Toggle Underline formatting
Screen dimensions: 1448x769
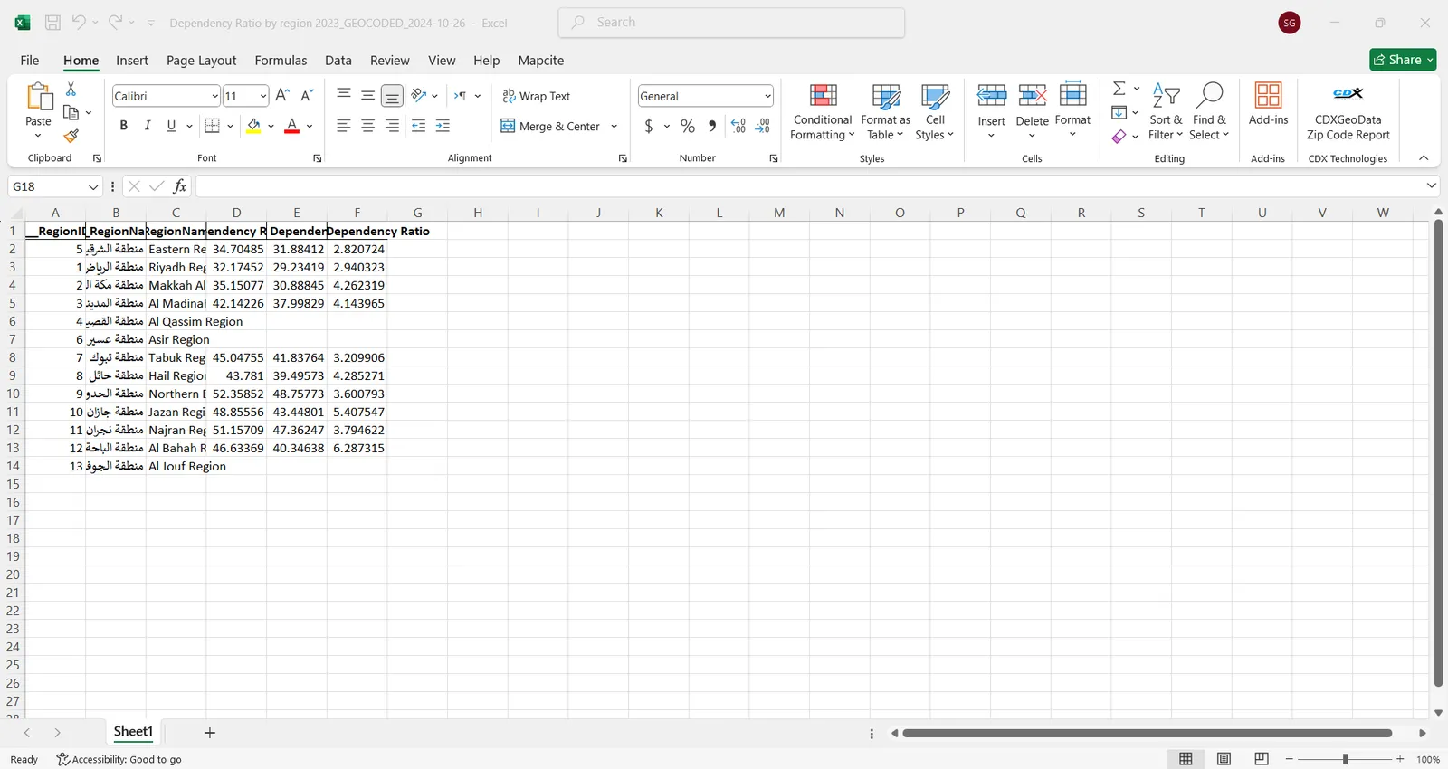point(171,126)
